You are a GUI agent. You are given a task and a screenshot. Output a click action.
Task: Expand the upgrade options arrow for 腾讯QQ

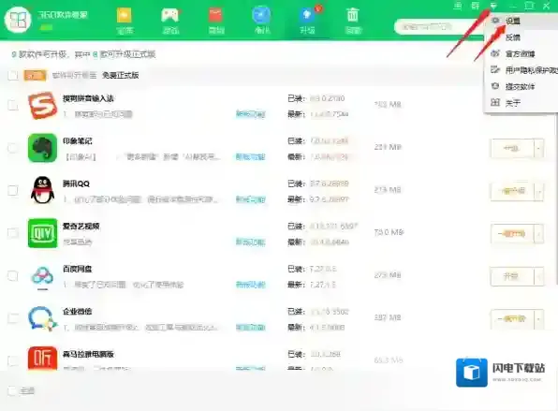tap(538, 191)
